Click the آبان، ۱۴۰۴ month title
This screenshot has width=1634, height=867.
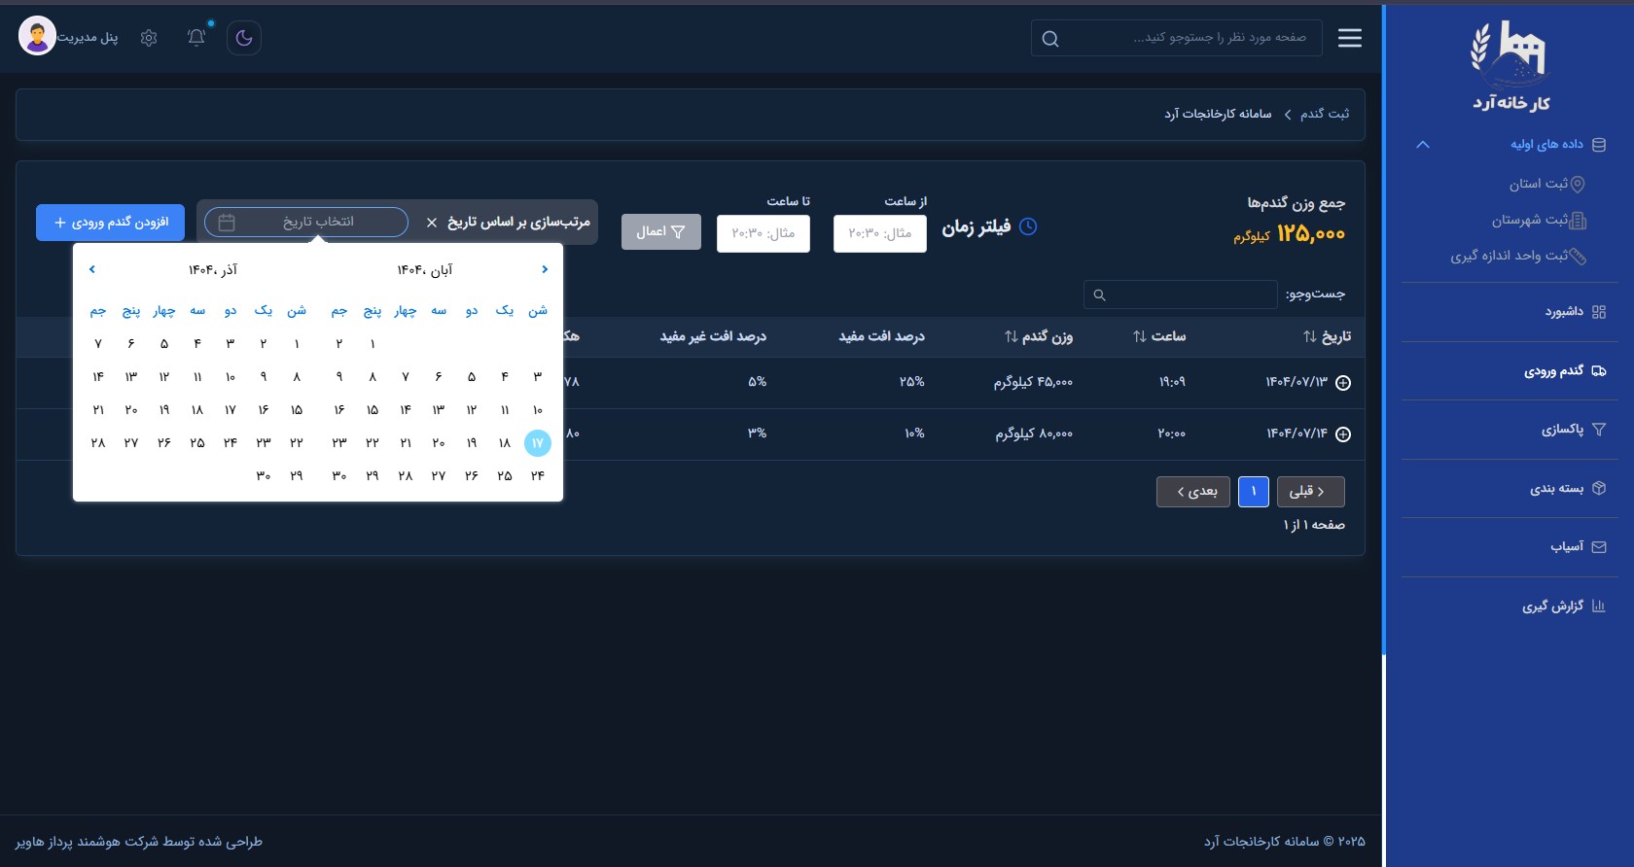coord(425,270)
